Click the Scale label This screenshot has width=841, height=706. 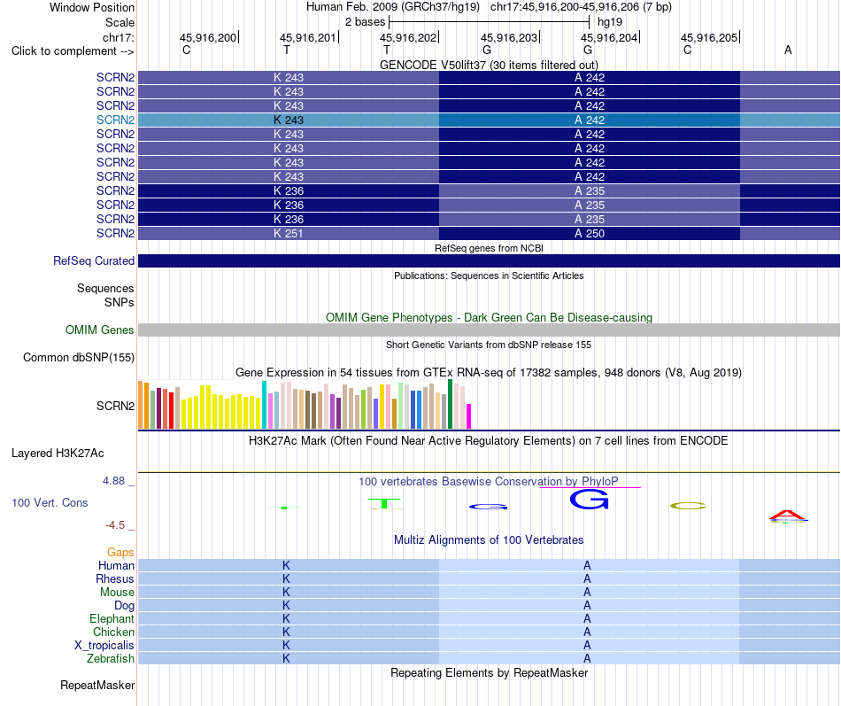(x=120, y=22)
